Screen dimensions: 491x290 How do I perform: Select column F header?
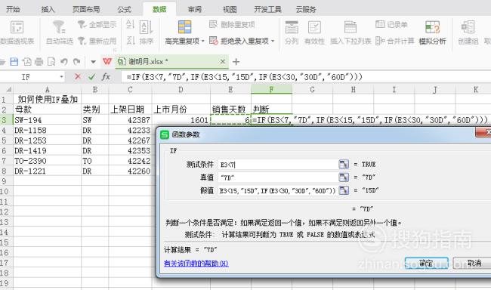(x=271, y=90)
